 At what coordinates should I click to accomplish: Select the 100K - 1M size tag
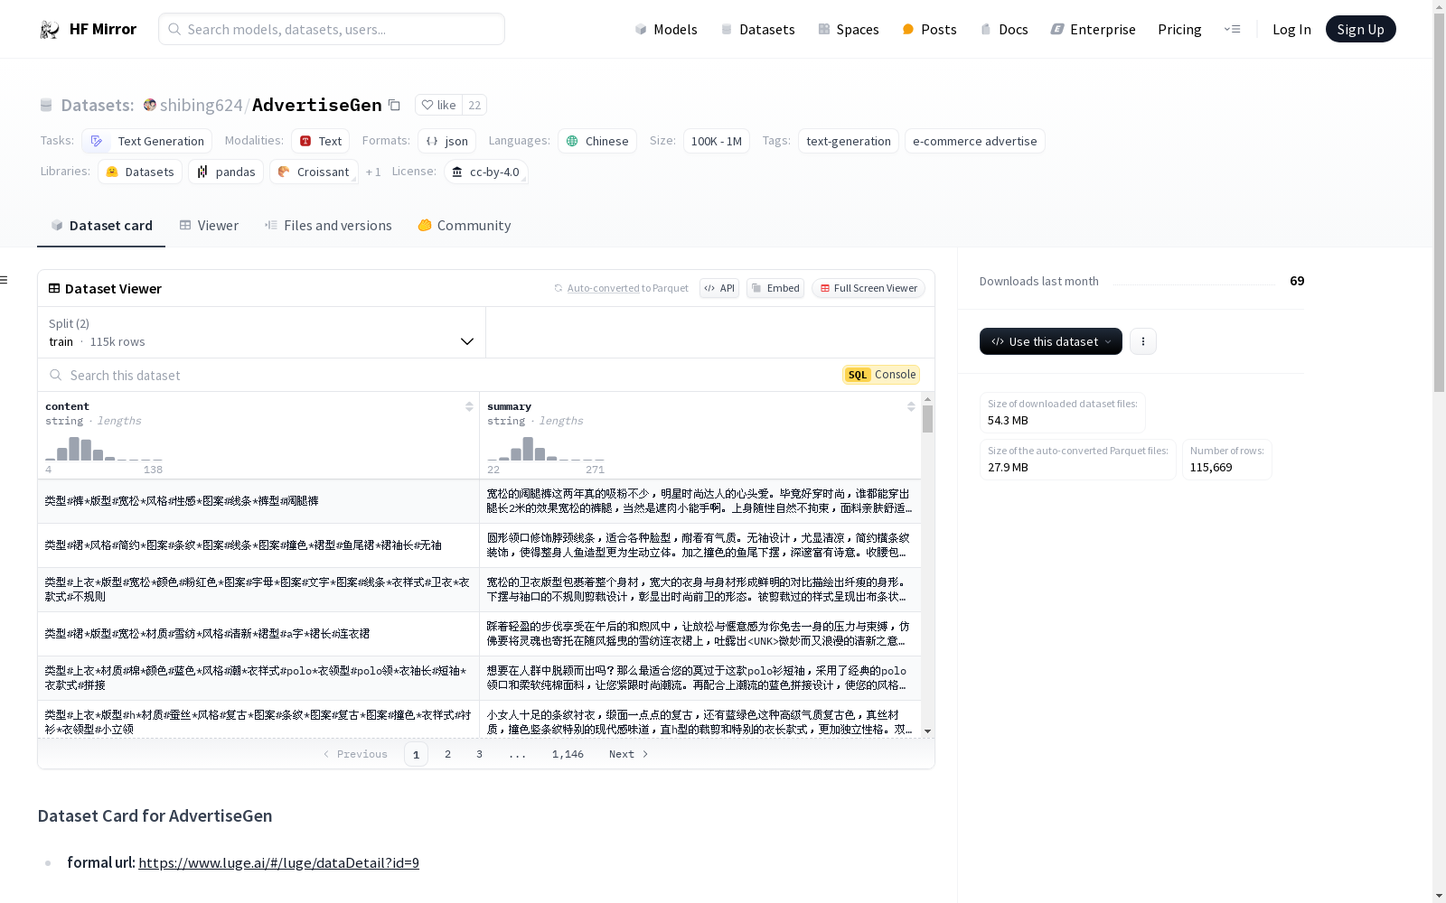point(717,141)
